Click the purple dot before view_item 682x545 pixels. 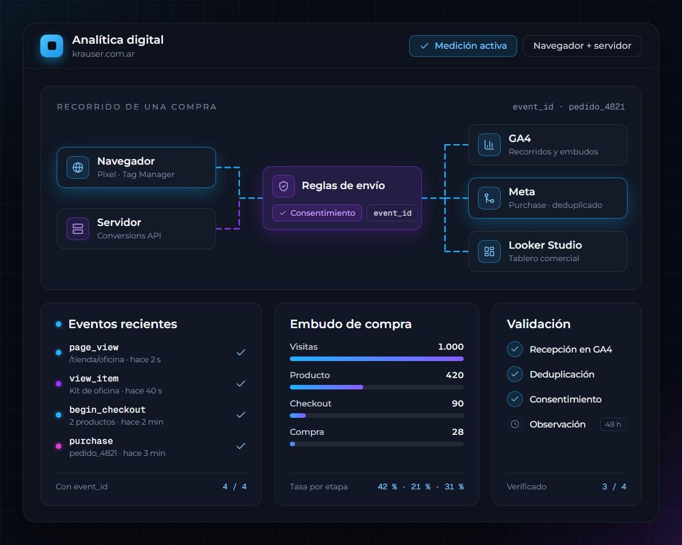(x=58, y=384)
